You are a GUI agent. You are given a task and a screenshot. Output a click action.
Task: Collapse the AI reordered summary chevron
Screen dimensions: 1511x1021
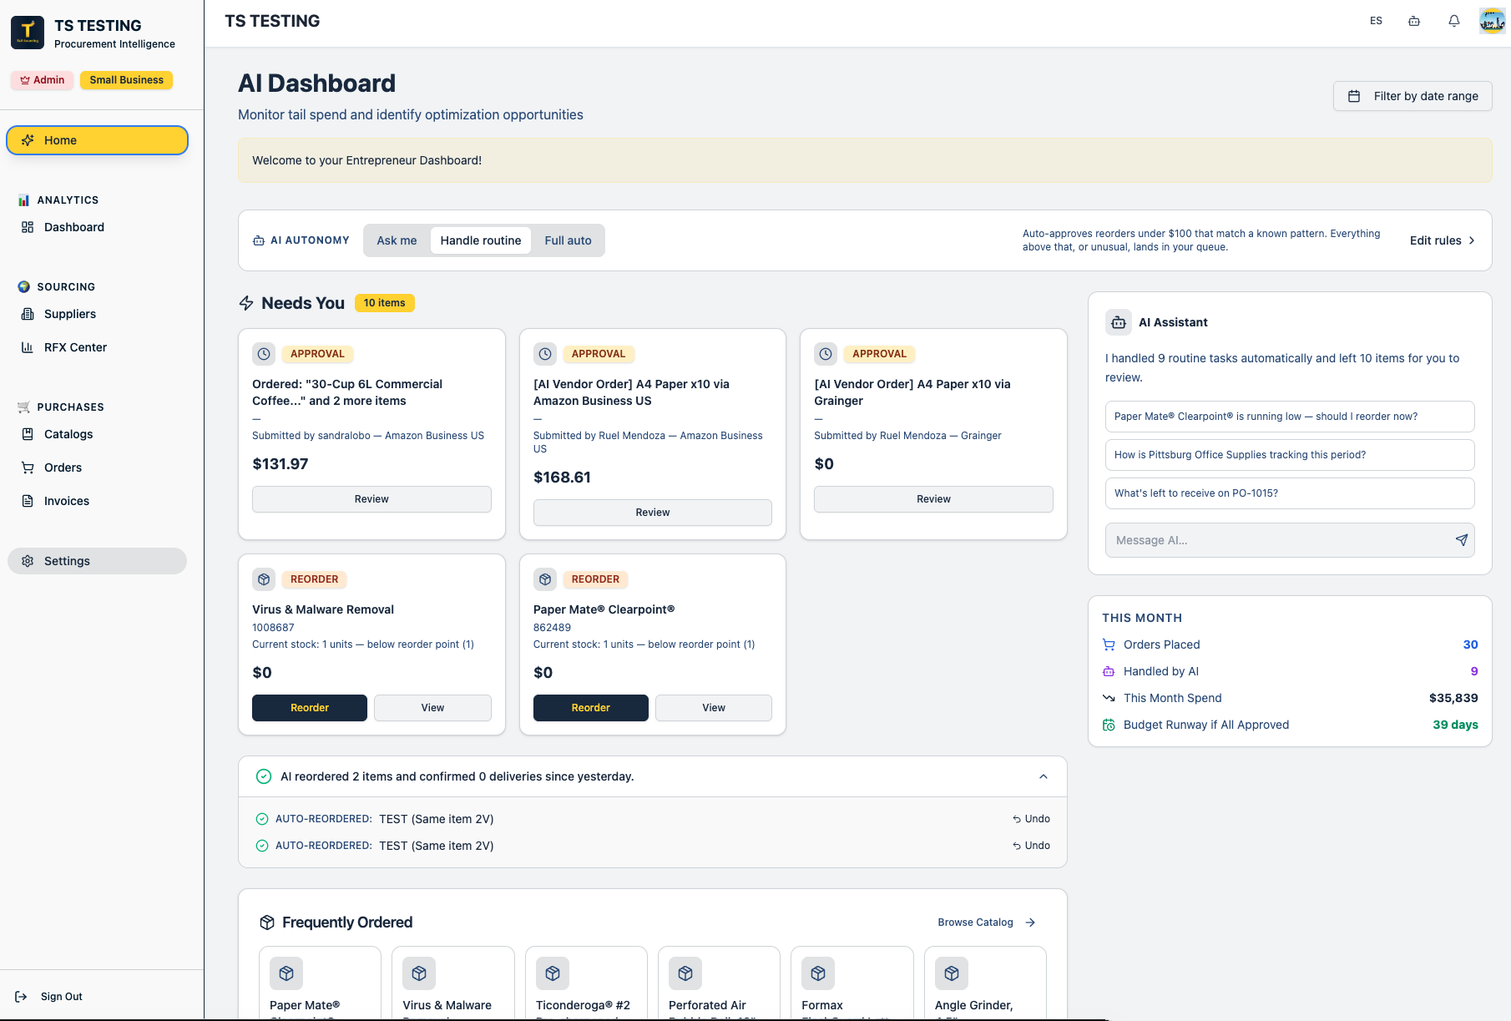coord(1044,776)
